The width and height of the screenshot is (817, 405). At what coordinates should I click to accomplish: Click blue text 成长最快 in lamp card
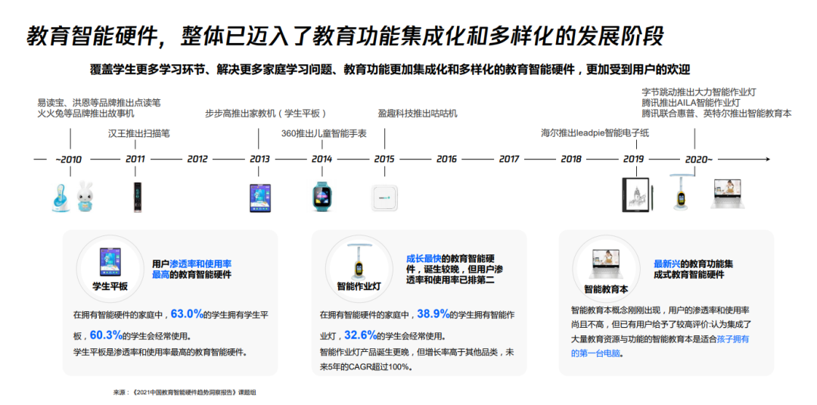pyautogui.click(x=424, y=258)
